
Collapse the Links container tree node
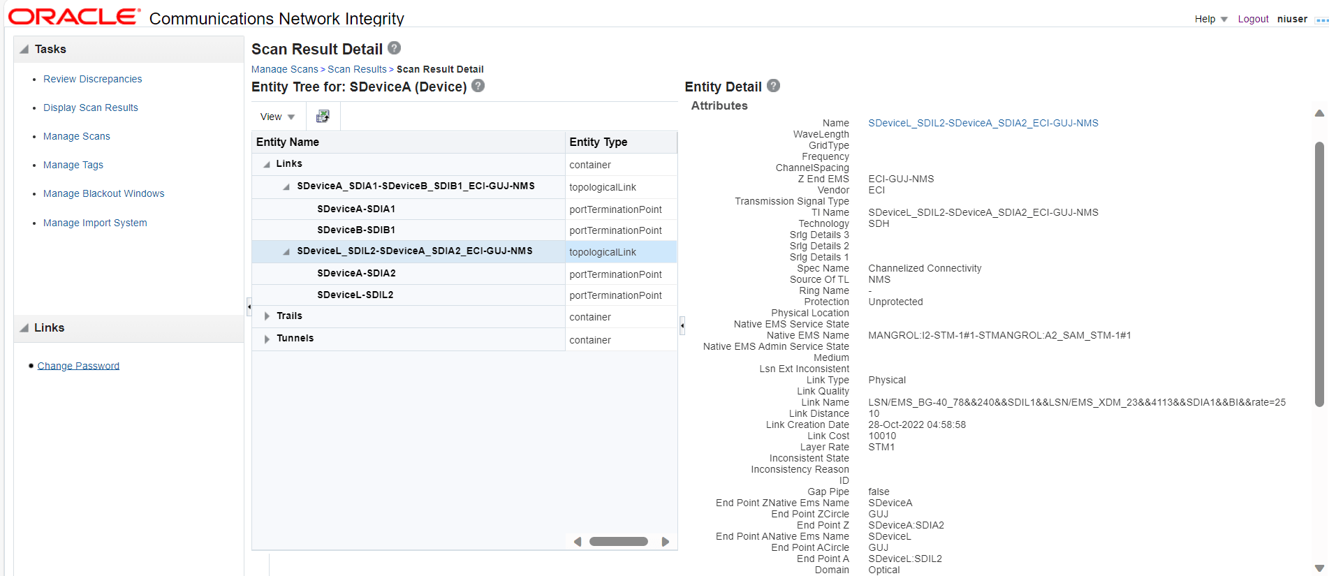pos(267,164)
